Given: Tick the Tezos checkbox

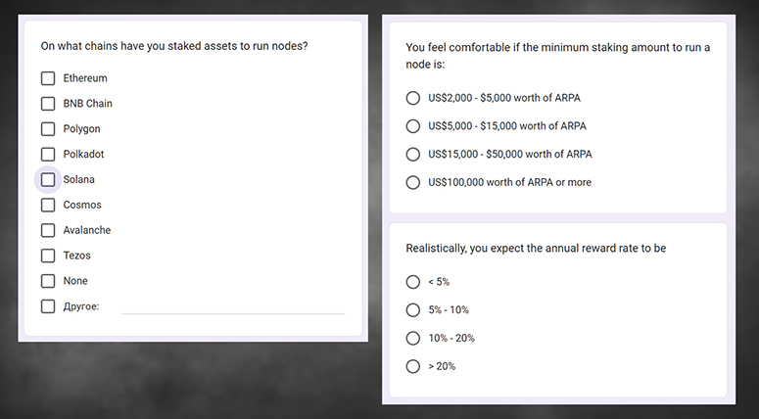Looking at the screenshot, I should point(48,256).
